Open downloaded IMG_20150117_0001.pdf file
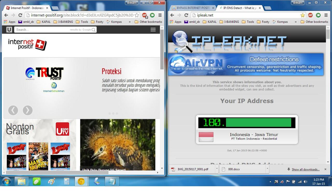This screenshot has height=194, width=332. (192, 169)
